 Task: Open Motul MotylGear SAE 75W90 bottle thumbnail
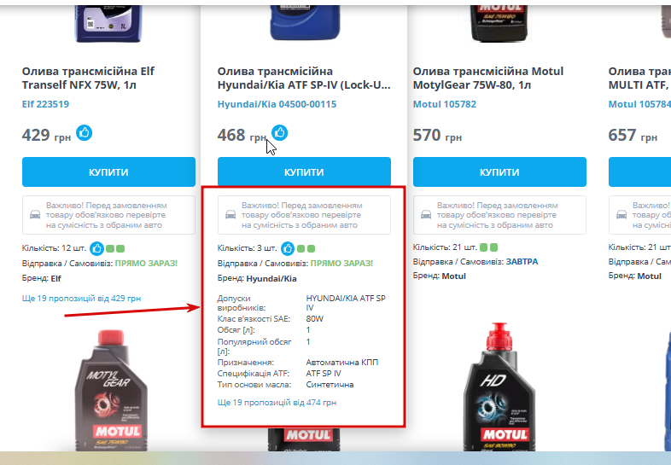click(x=111, y=390)
